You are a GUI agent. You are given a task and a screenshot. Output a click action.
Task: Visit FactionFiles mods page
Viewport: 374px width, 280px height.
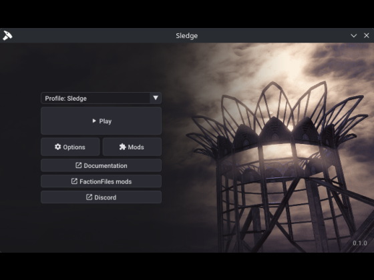pyautogui.click(x=101, y=181)
